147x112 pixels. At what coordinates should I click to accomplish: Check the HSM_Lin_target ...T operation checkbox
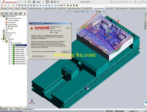11,51
